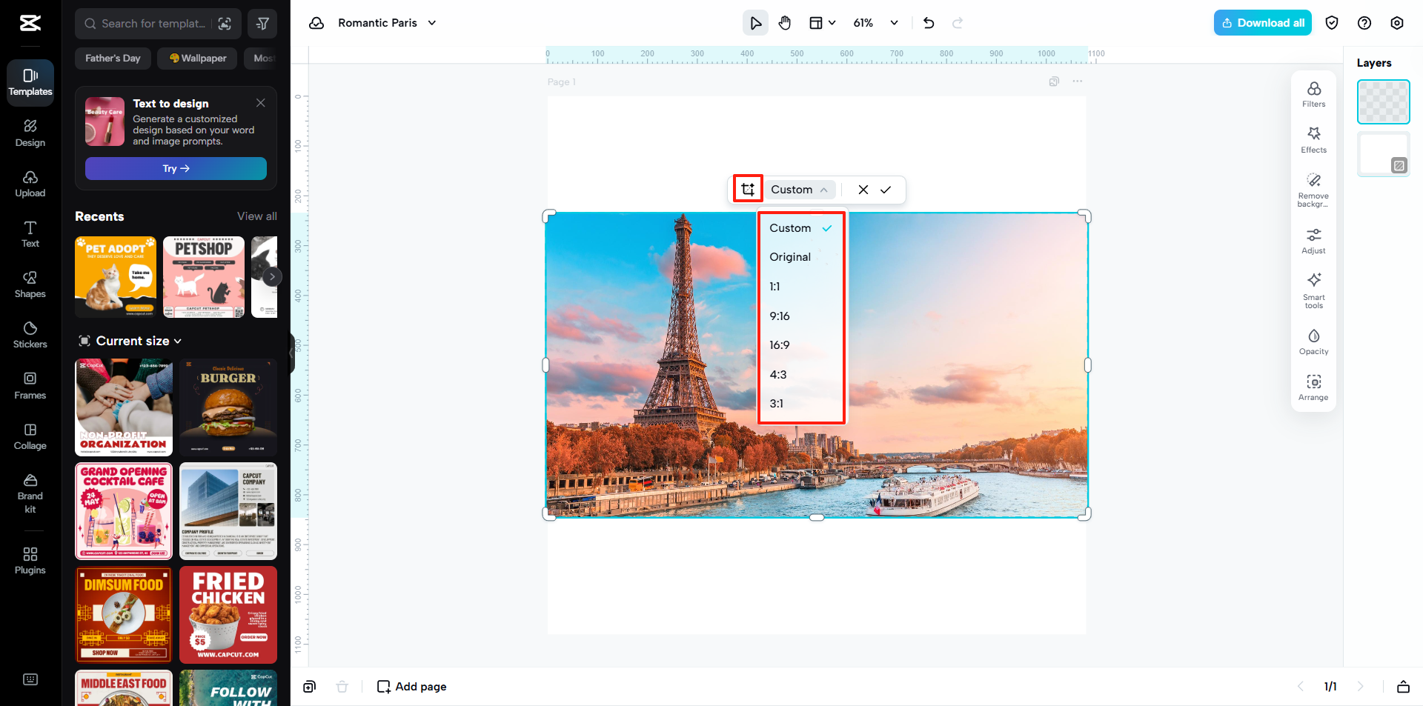Open the Opacity control
This screenshot has height=706, width=1423.
pyautogui.click(x=1313, y=342)
